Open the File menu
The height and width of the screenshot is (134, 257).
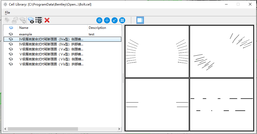(x=7, y=12)
